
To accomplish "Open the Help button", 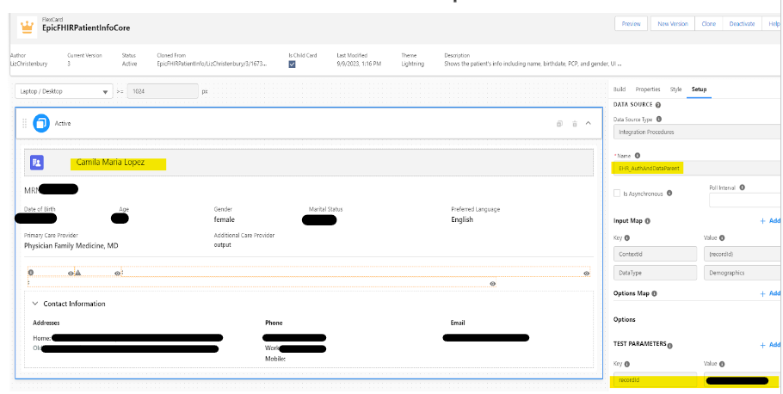I will 774,23.
